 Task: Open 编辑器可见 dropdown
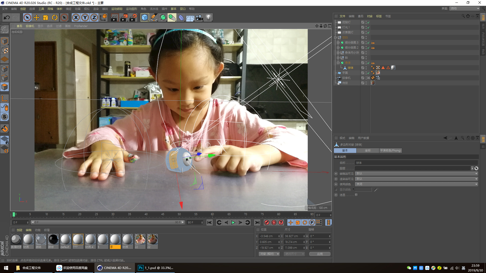[x=417, y=174]
